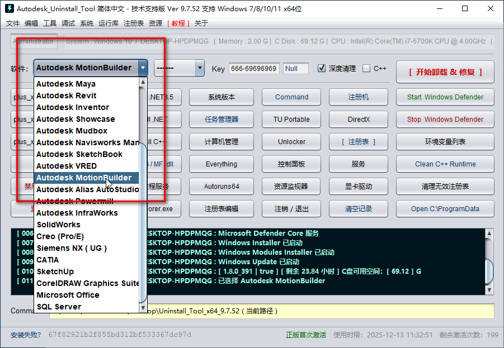Select Microsoft Office list entry
The width and height of the screenshot is (504, 348).
pyautogui.click(x=87, y=295)
